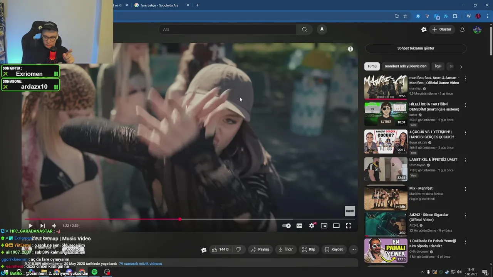Image resolution: width=493 pixels, height=277 pixels.
Task: Open Chrome three-dot menu
Action: coord(487,16)
